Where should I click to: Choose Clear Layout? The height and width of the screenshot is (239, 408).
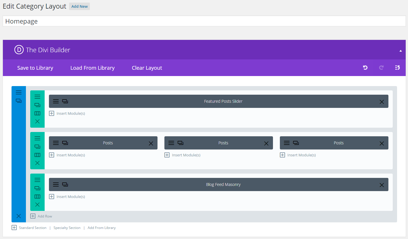click(147, 68)
